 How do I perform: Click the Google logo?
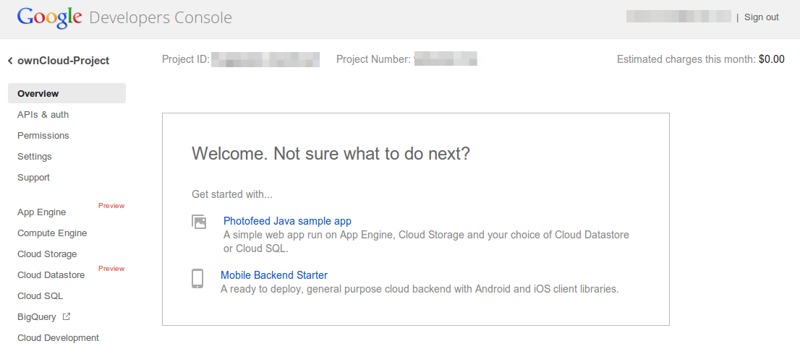point(49,17)
